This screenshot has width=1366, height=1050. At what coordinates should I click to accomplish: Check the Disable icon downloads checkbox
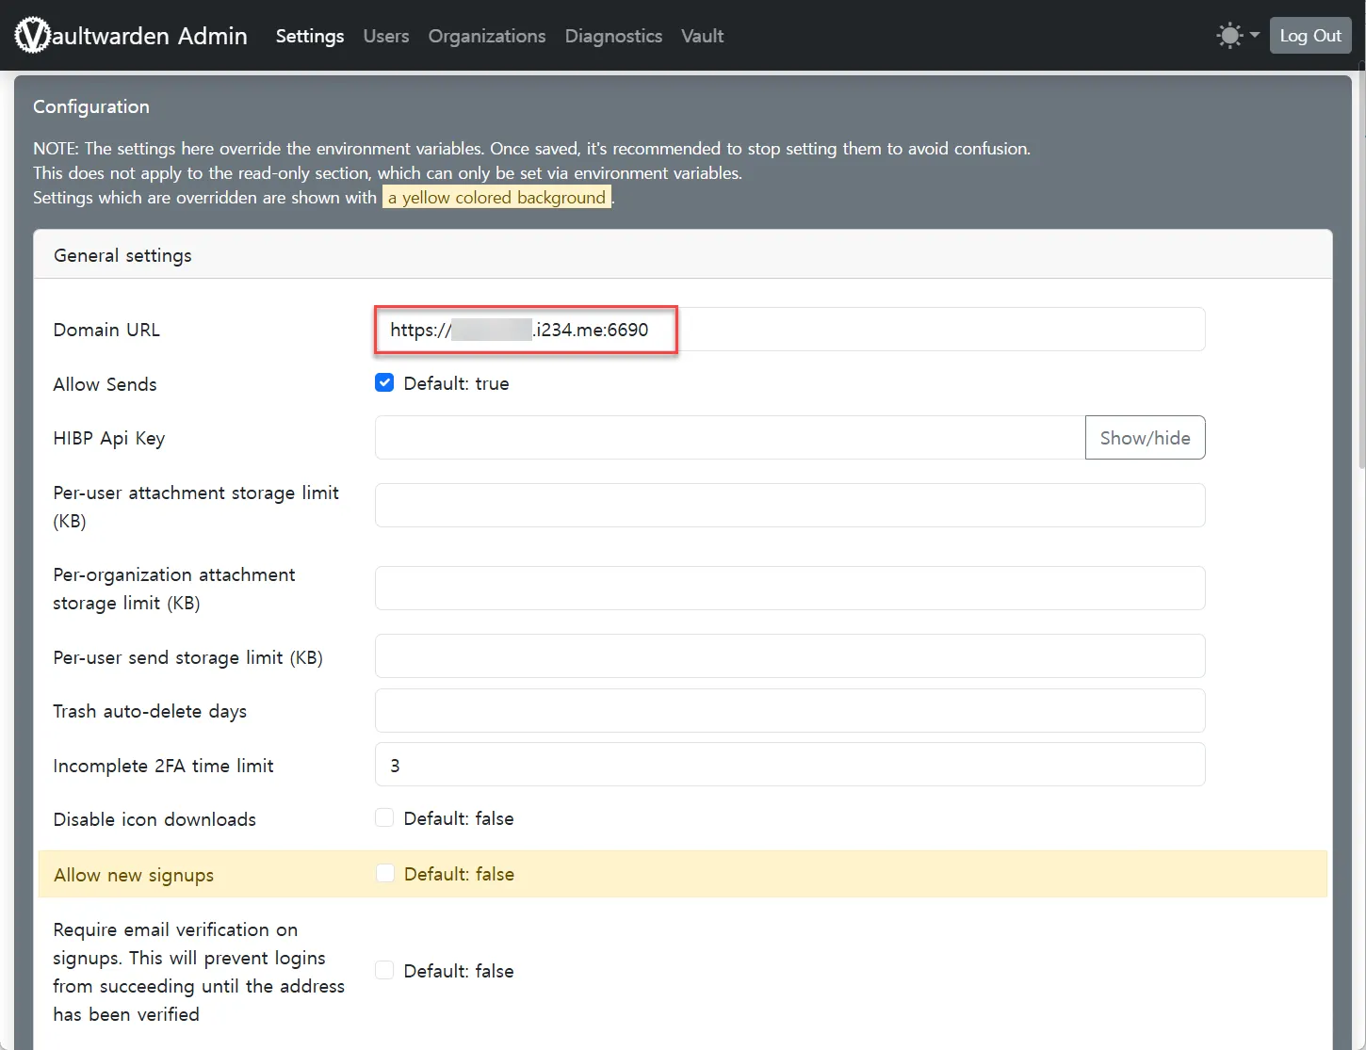point(384,817)
